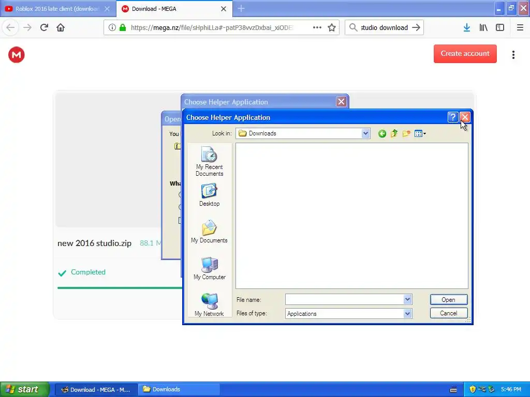Close the Download - MEGA tab

[x=224, y=9]
